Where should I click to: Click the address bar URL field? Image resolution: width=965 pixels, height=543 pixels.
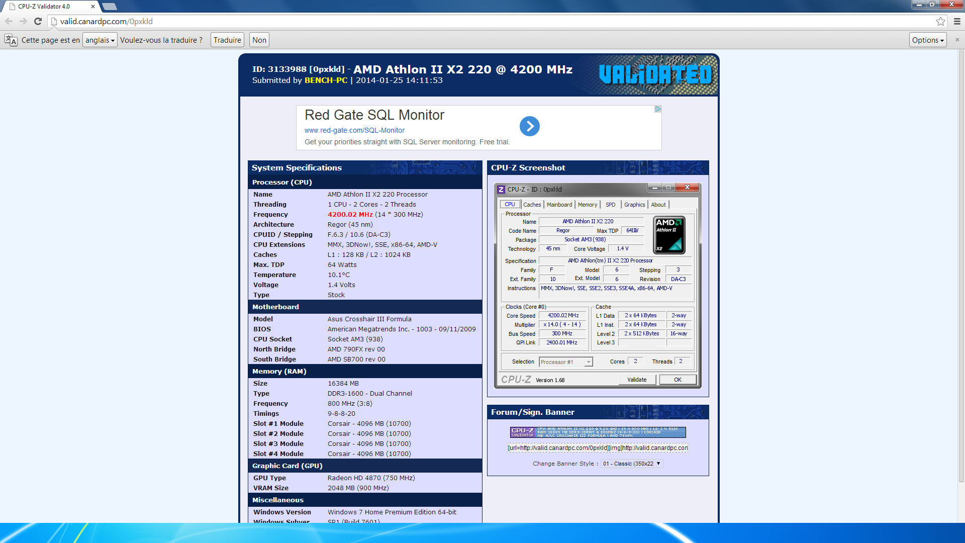pos(493,21)
